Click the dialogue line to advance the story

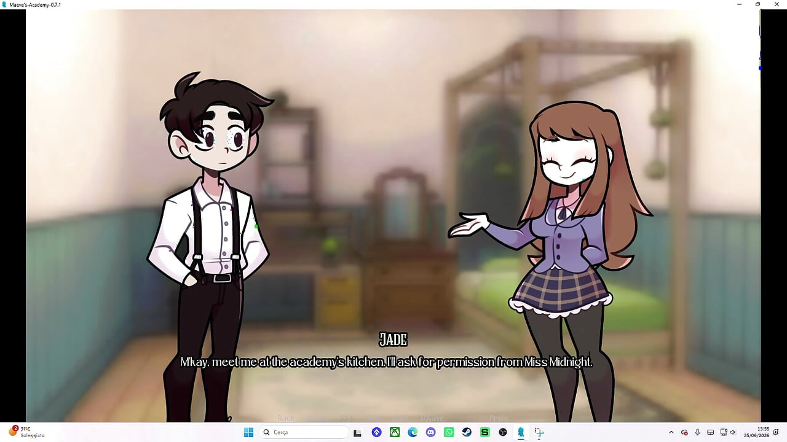tap(386, 362)
